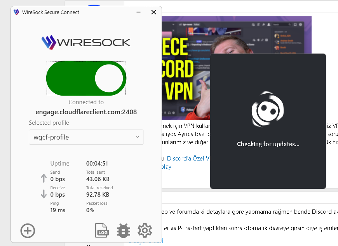Click the WireSock logo in title bar
The width and height of the screenshot is (338, 246).
[x=16, y=12]
